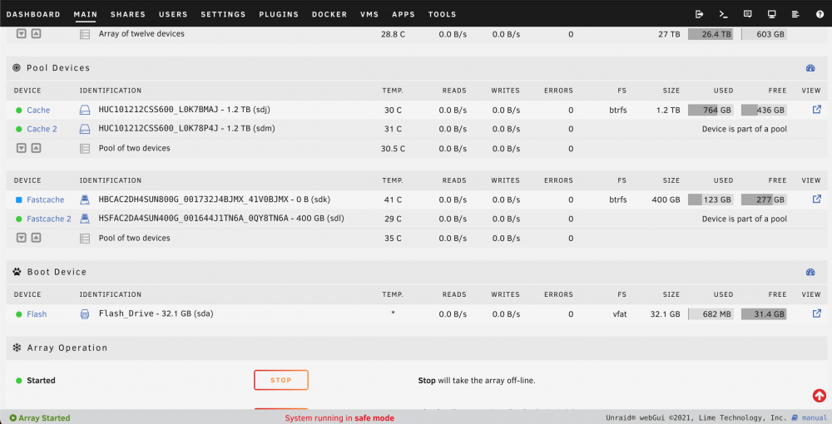Open the terminal icon in top bar

pyautogui.click(x=723, y=14)
